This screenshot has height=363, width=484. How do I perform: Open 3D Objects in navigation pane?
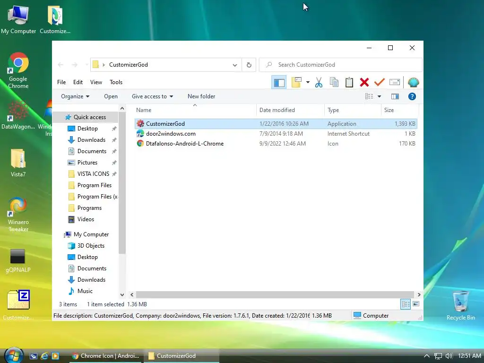coord(91,246)
